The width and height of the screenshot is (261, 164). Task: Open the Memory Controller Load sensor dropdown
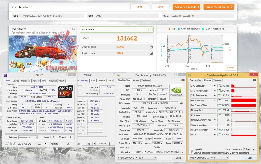pos(215,120)
